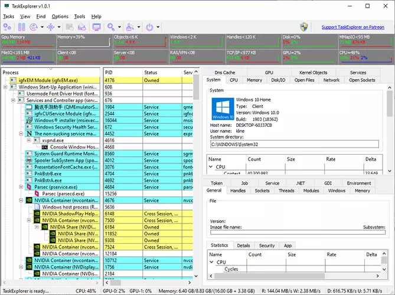Click the NVIDIA Container PID 10712 icon
Screen dimensions: 395x295
(x=29, y=260)
